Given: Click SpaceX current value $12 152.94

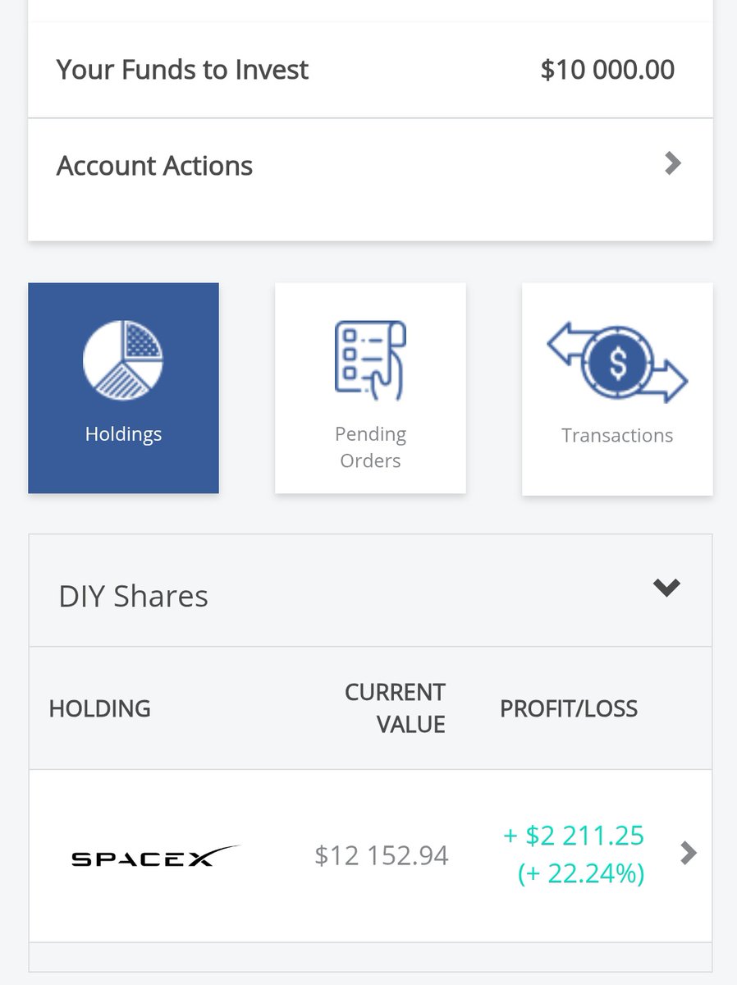Looking at the screenshot, I should 382,856.
